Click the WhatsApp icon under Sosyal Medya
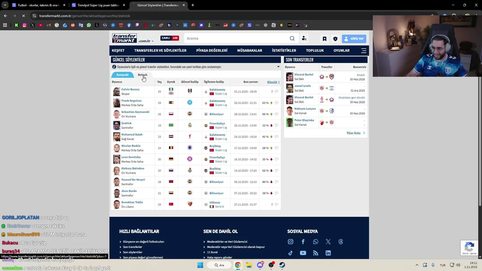 316,242
